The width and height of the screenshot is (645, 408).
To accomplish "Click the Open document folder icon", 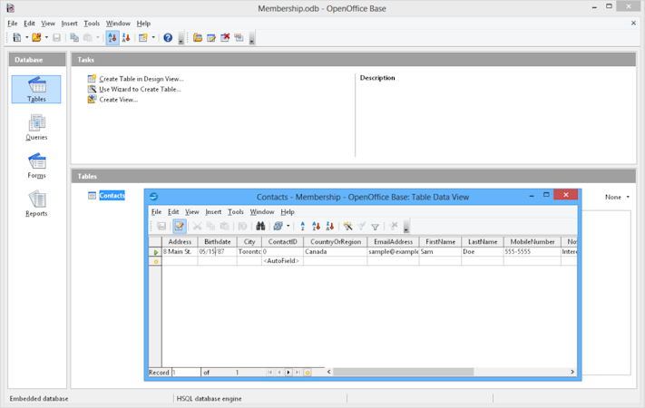I will click(36, 37).
